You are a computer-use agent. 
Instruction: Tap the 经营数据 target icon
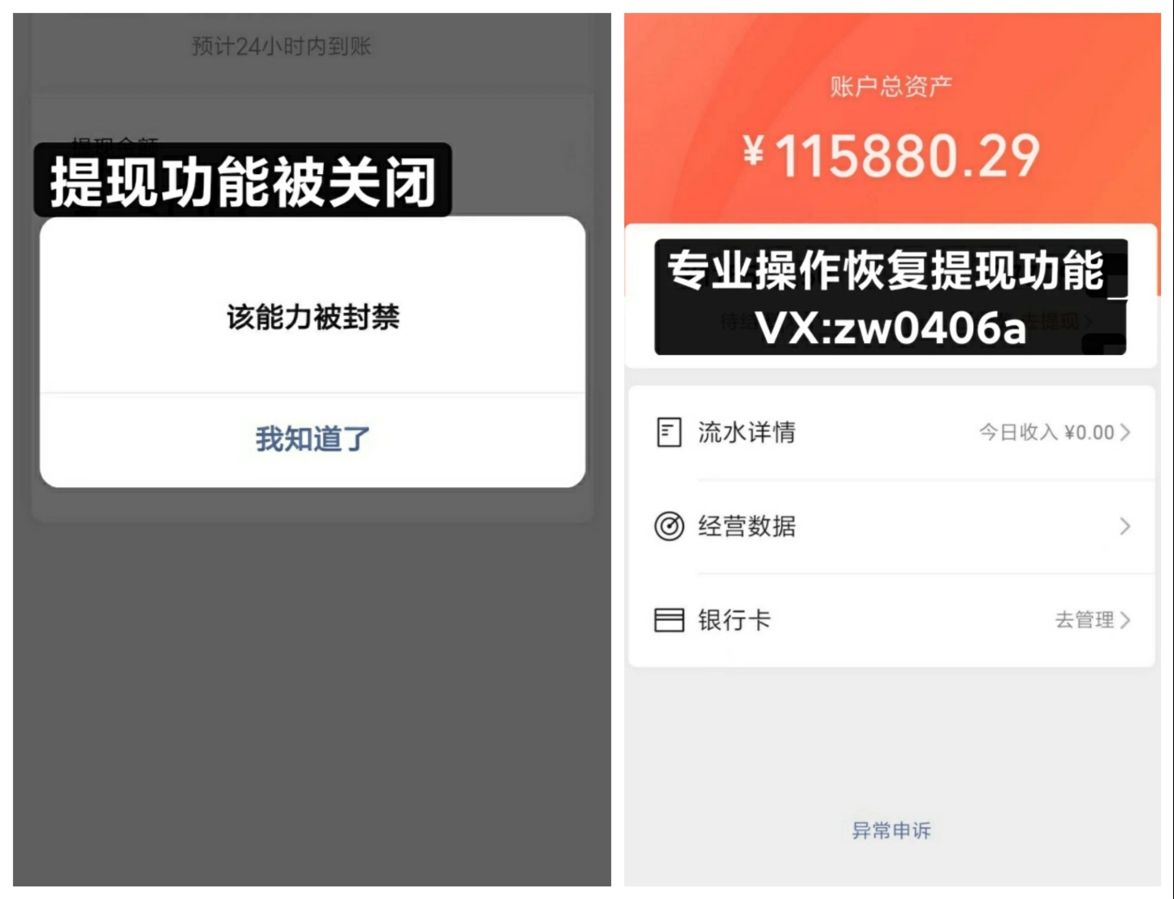pos(669,526)
